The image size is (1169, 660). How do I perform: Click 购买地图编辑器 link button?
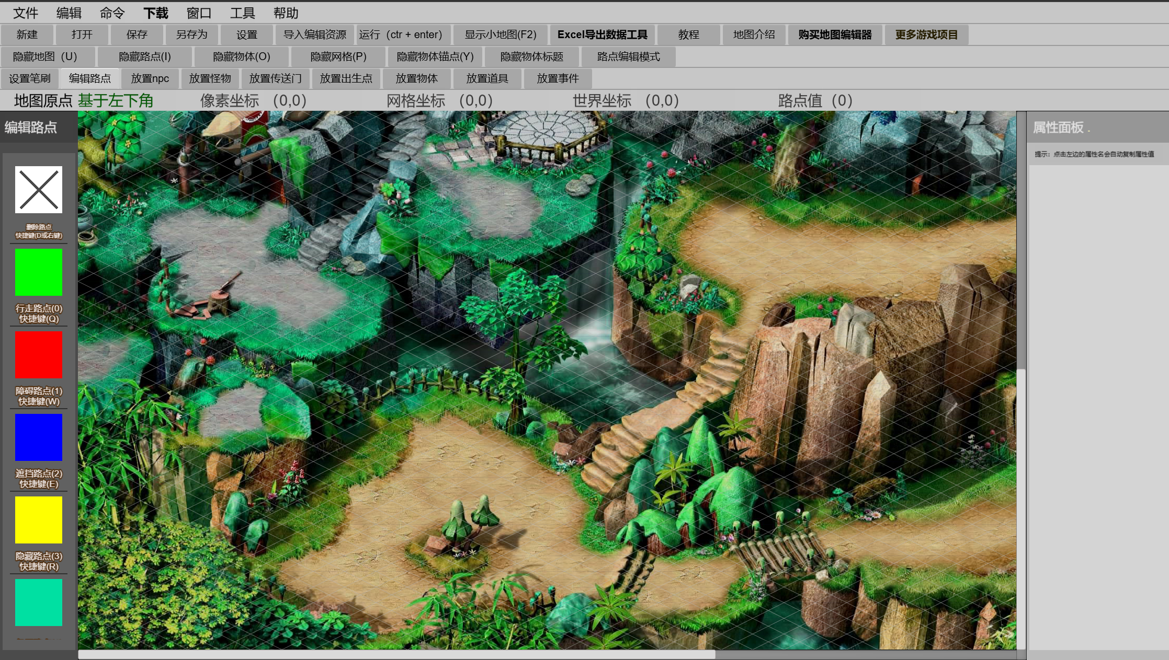click(835, 34)
